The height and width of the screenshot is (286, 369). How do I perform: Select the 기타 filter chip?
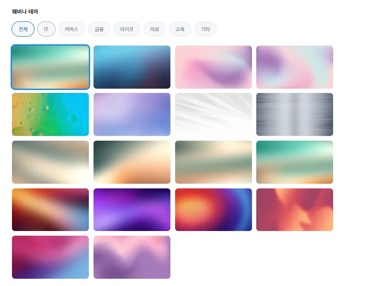[205, 29]
